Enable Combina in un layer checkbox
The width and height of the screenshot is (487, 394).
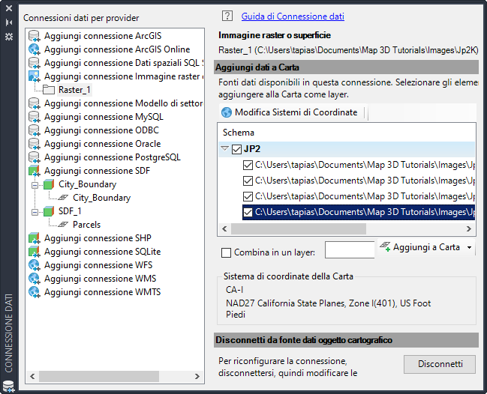click(227, 252)
